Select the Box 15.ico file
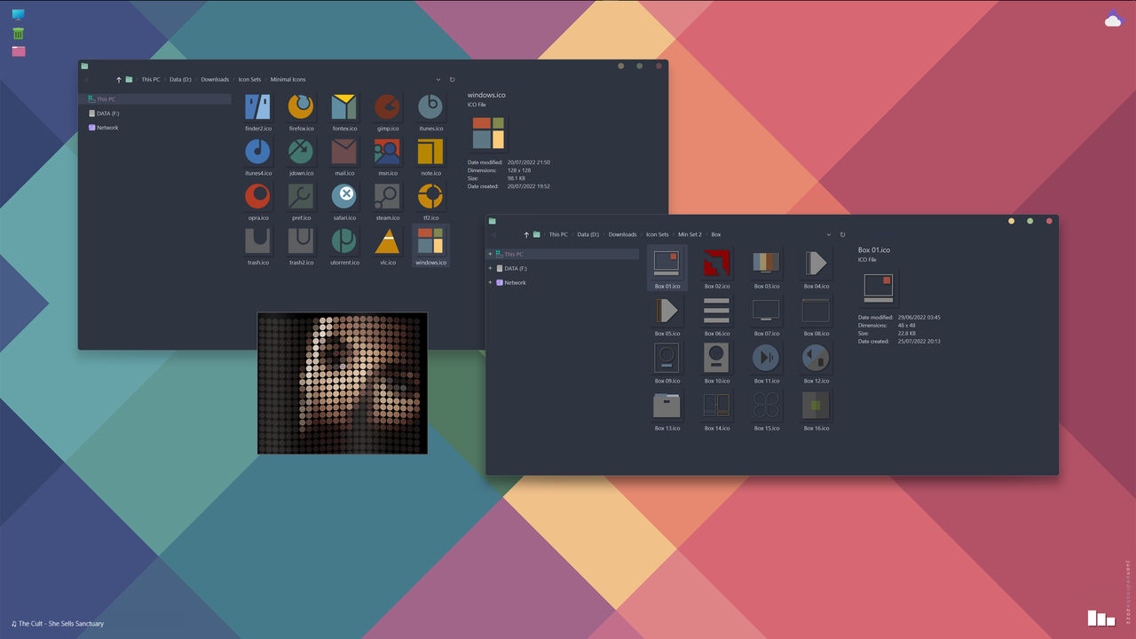The image size is (1136, 639). point(767,410)
